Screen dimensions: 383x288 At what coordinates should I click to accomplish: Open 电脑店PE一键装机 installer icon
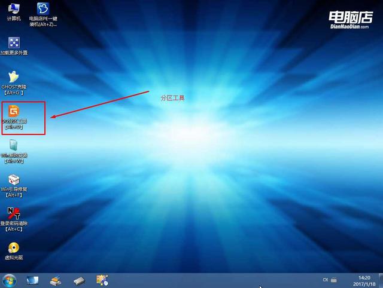(43, 14)
